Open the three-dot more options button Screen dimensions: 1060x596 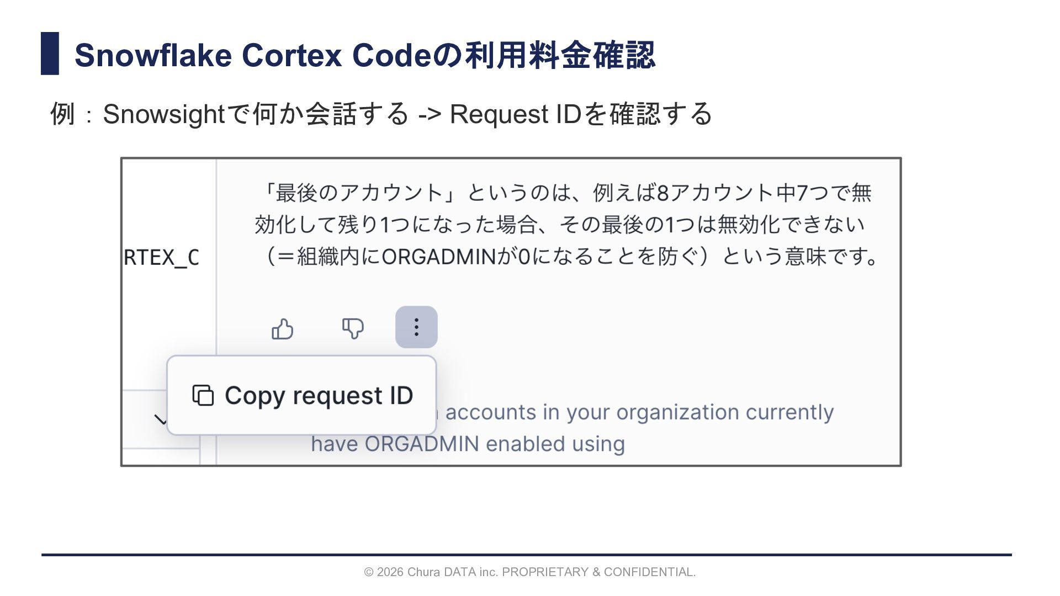[416, 327]
